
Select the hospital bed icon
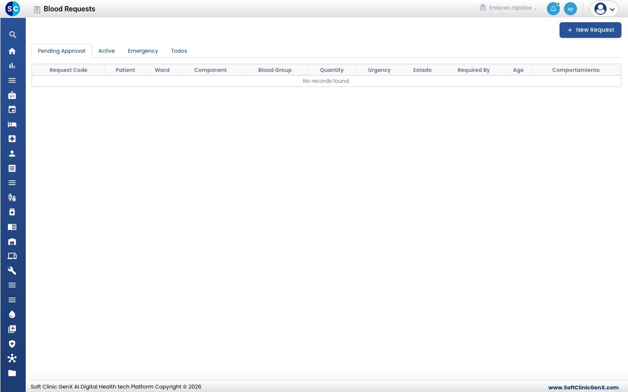(x=12, y=124)
